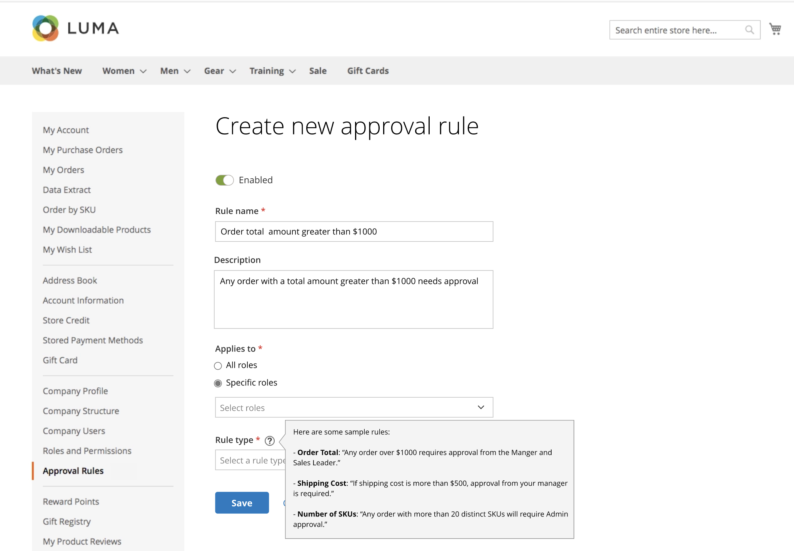794x551 pixels.
Task: Click the Rule name input field
Action: 354,231
